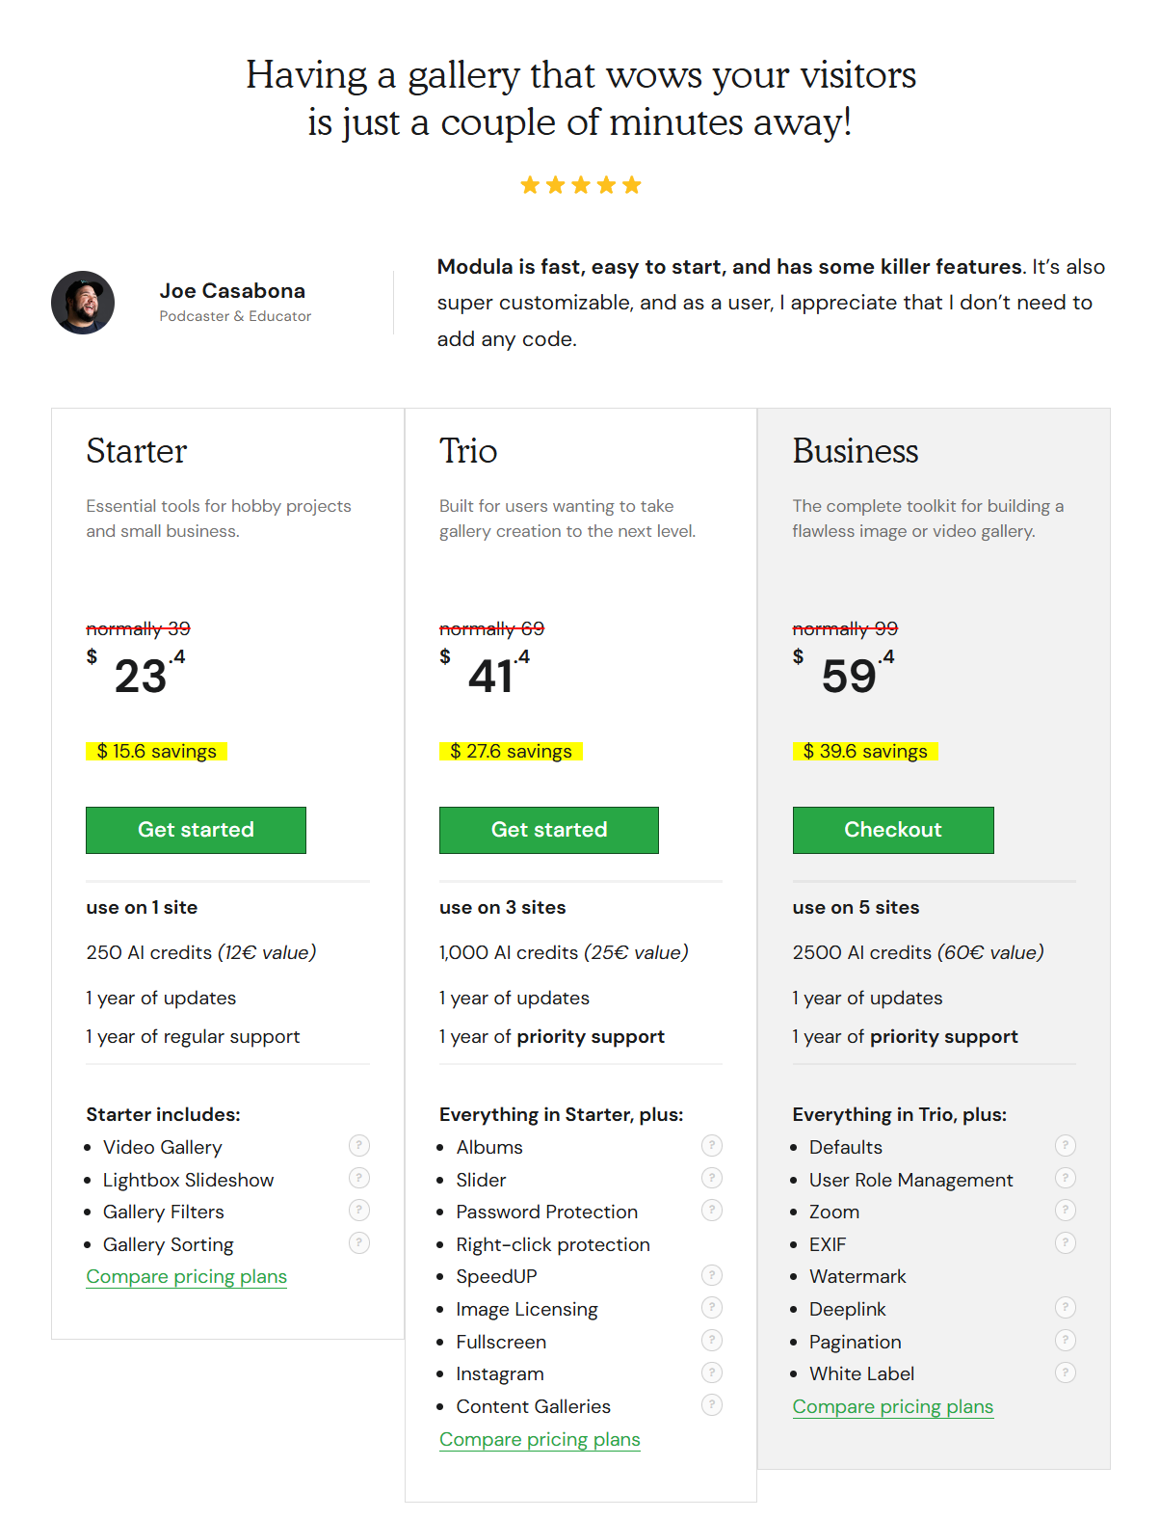Open help icon for User Role Management
This screenshot has height=1519, width=1160.
pos(1065,1178)
